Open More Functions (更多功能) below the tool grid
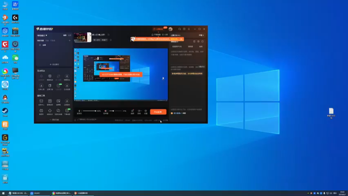The height and width of the screenshot is (196, 348). click(54, 119)
